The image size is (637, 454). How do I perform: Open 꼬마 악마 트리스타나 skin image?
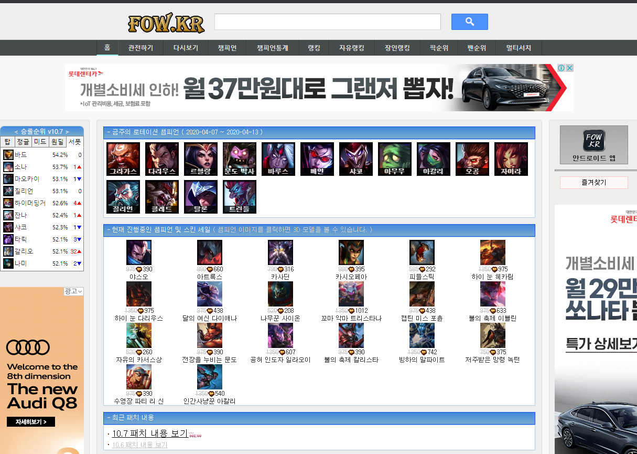coord(351,294)
